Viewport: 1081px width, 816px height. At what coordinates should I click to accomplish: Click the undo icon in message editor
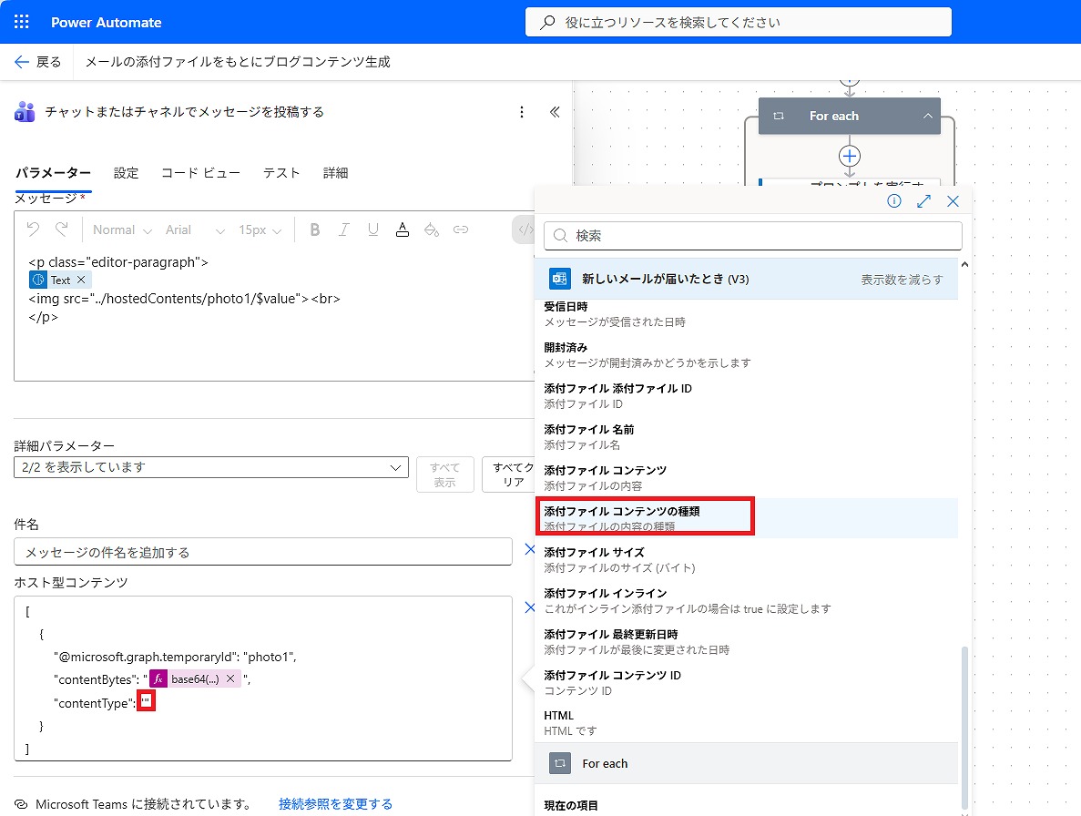coord(33,230)
